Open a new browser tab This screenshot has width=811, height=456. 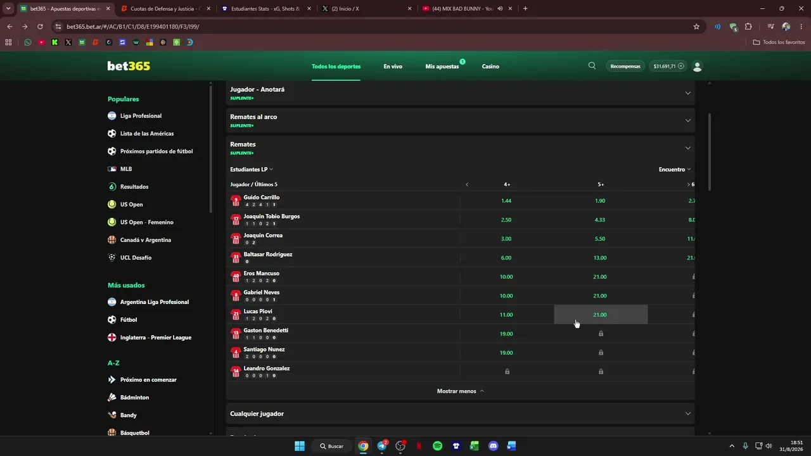pyautogui.click(x=525, y=9)
